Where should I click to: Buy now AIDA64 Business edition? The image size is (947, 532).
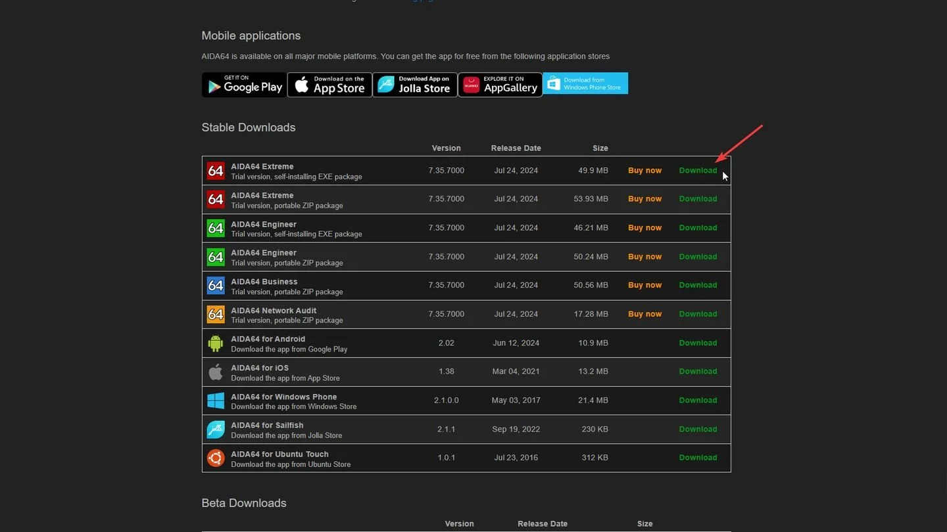[644, 285]
